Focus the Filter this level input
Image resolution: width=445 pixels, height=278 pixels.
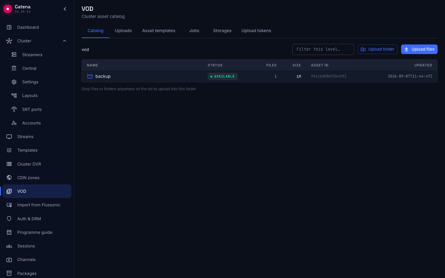323,49
